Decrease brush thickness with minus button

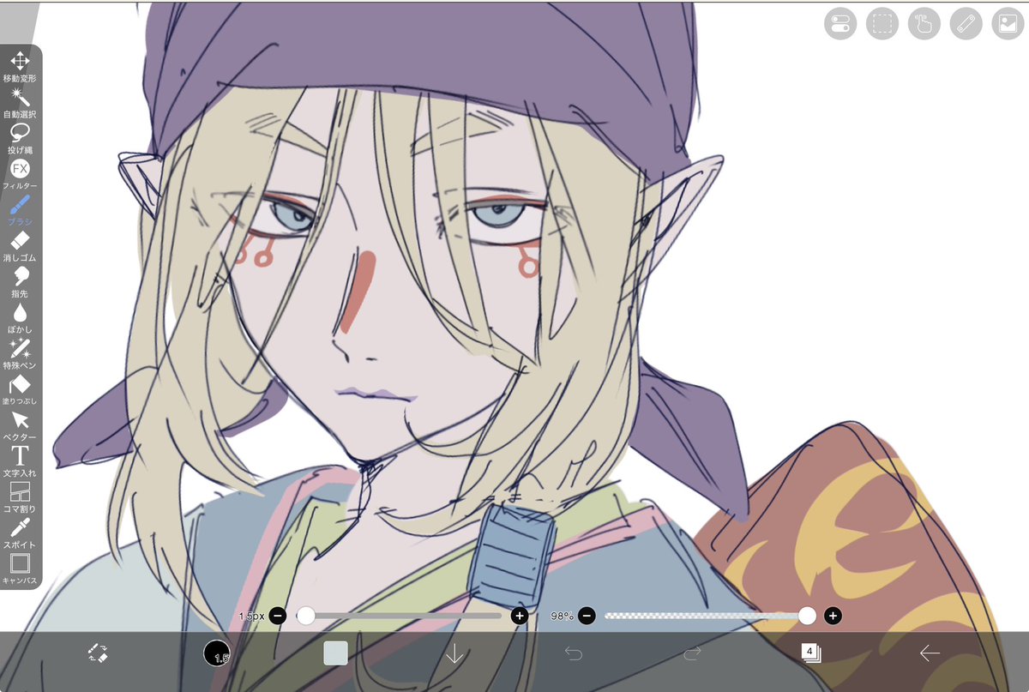tap(277, 616)
